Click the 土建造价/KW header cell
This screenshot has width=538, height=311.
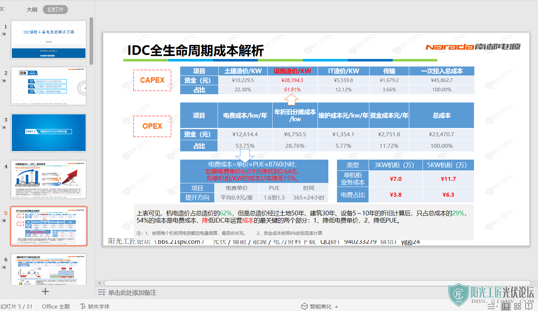(243, 71)
